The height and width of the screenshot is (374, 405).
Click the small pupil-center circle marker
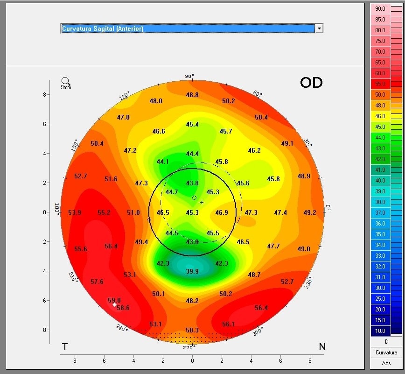(194, 198)
